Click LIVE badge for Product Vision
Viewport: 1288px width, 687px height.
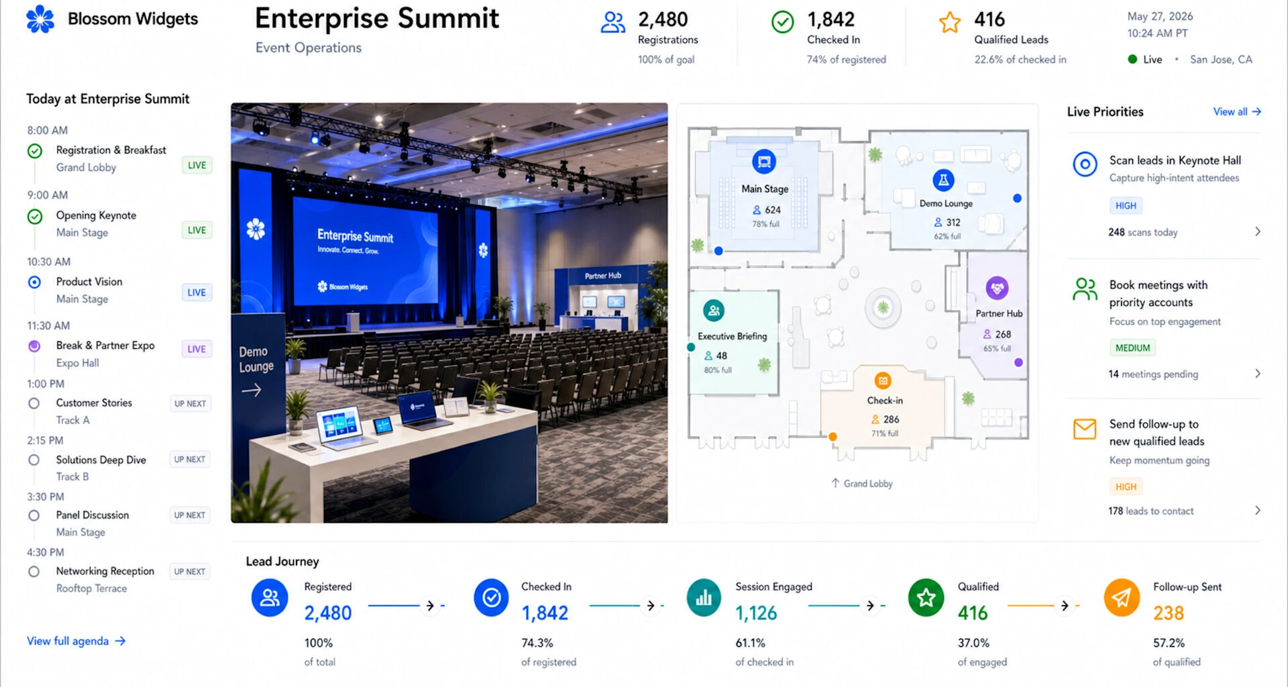(x=197, y=293)
